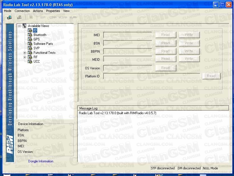
Task: Write the MEID value
Action: (189, 59)
